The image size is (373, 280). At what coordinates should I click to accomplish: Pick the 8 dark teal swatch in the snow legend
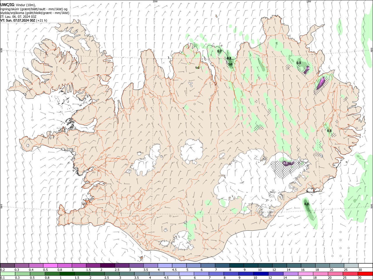point(237,265)
